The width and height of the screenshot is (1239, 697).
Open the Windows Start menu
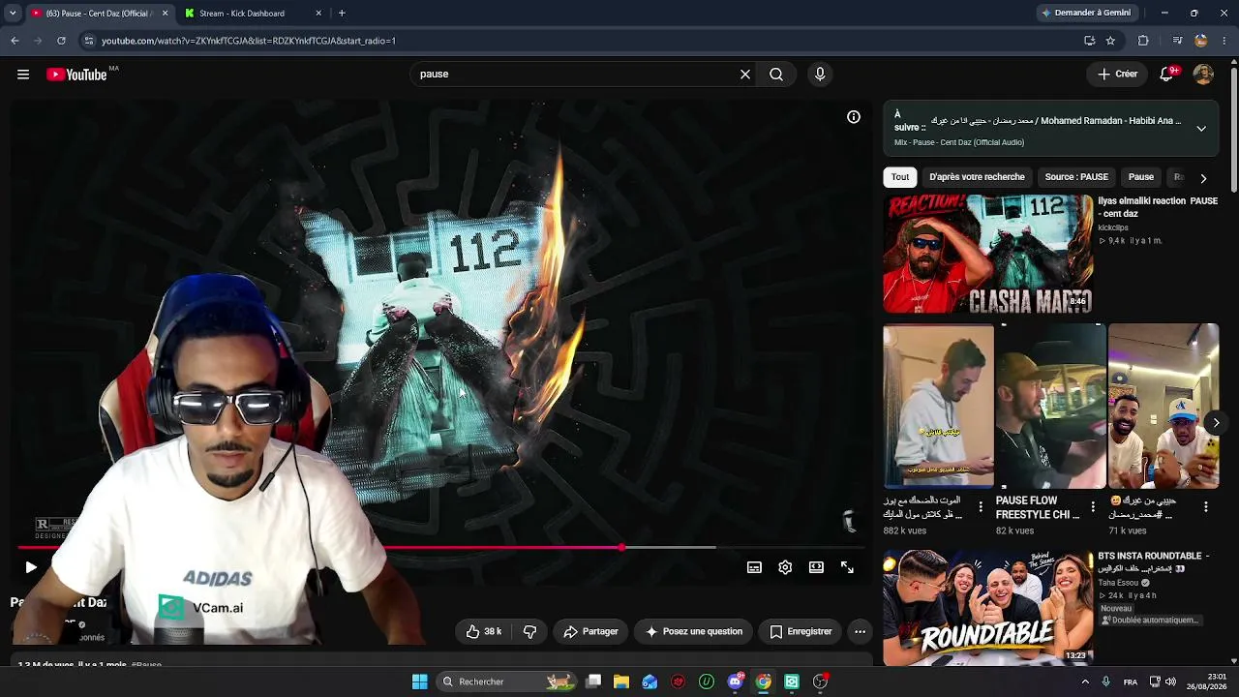420,682
